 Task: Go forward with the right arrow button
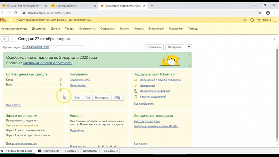pyautogui.click(x=12, y=39)
